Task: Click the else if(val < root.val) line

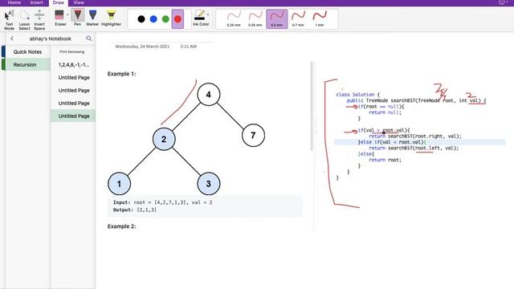Action: [392, 142]
